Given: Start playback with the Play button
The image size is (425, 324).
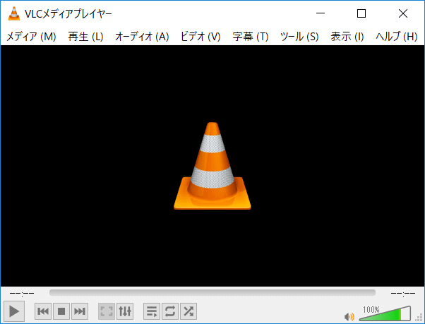Looking at the screenshot, I should 14,311.
